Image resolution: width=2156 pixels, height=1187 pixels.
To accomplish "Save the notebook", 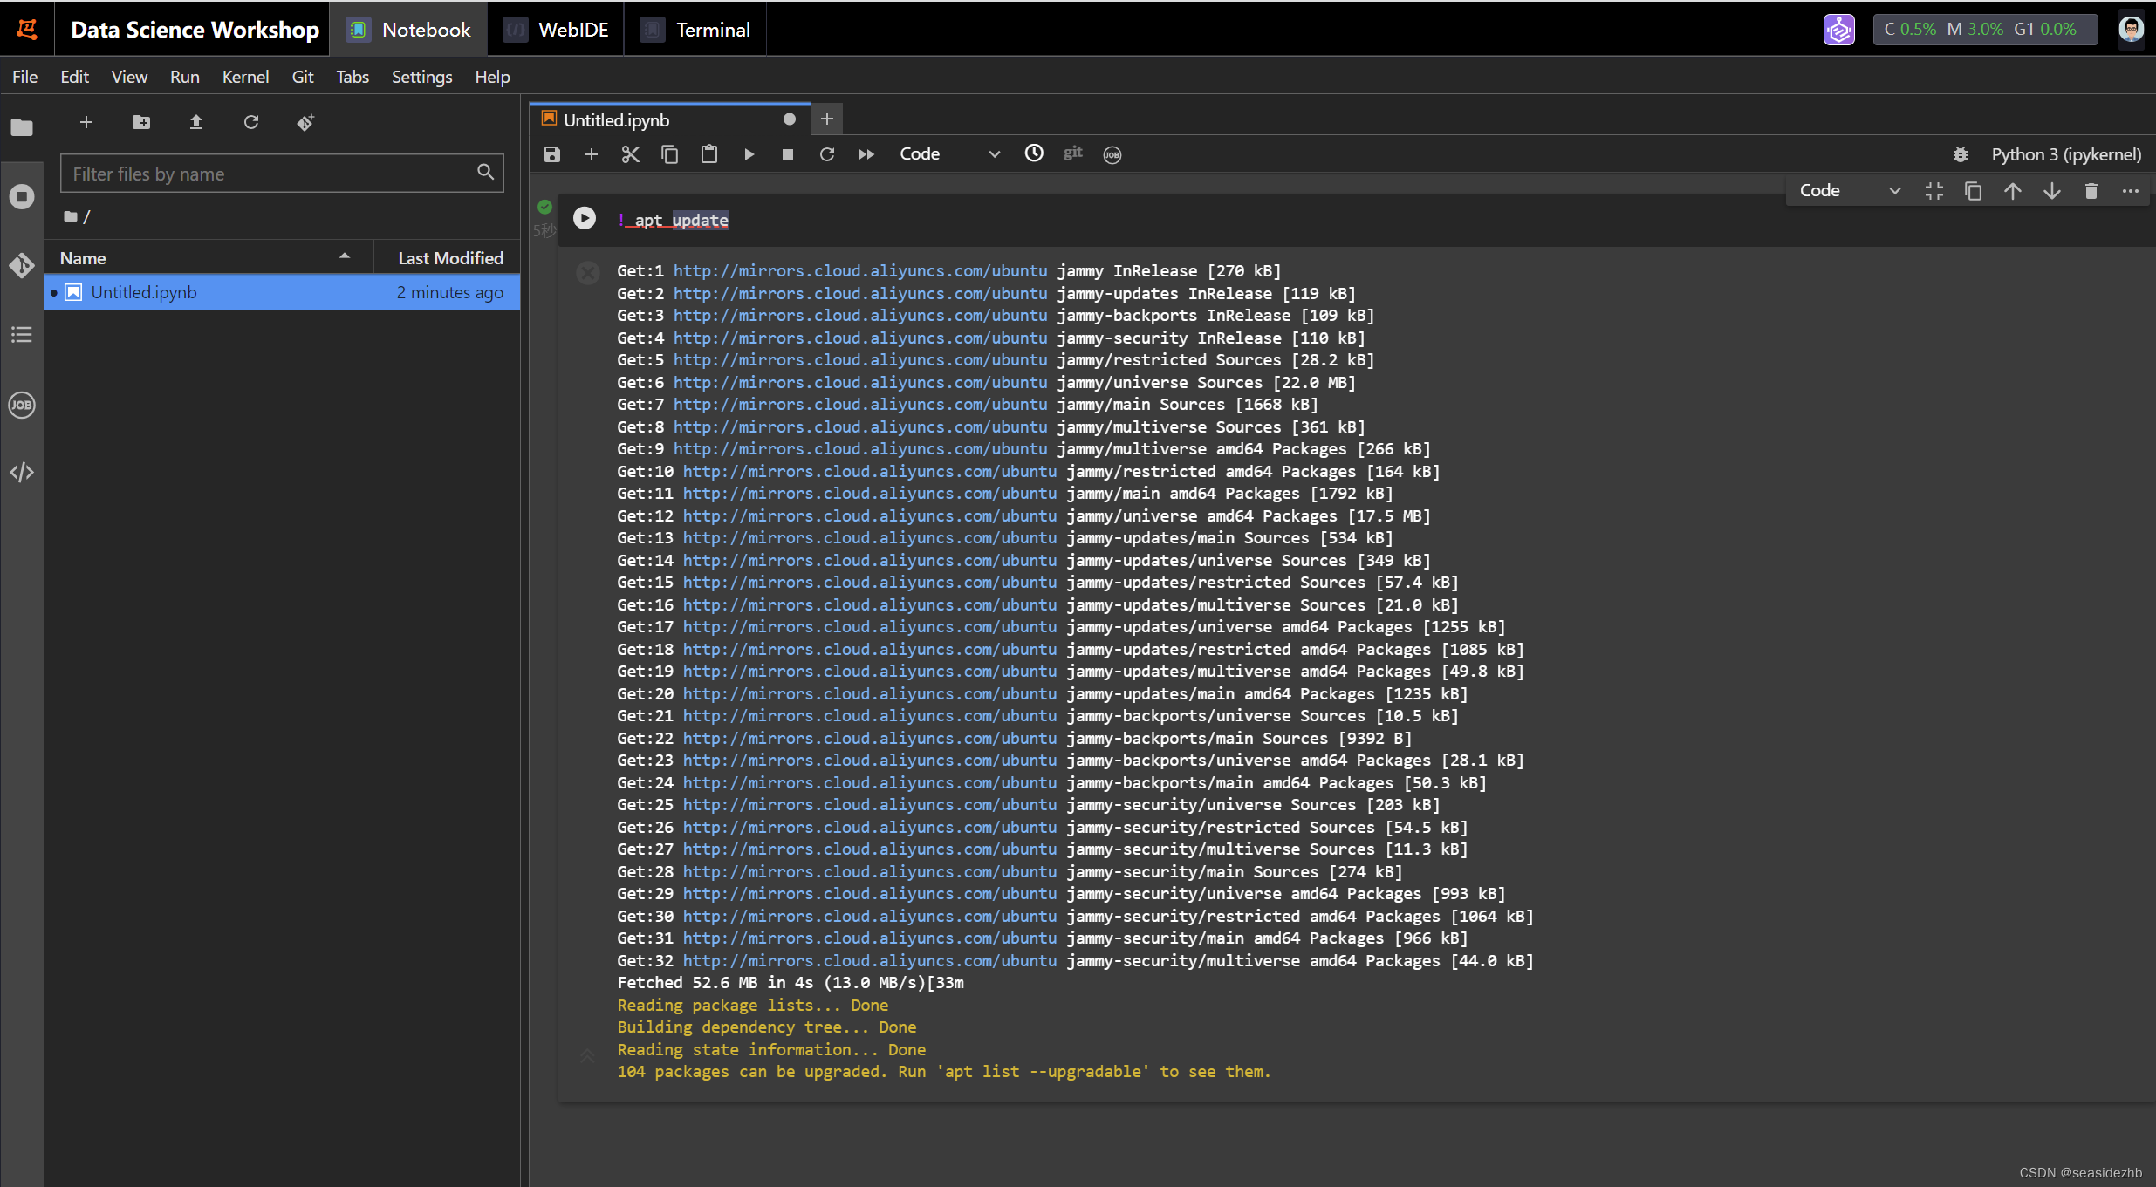I will (x=551, y=153).
